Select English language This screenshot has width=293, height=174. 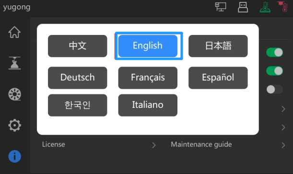148,46
